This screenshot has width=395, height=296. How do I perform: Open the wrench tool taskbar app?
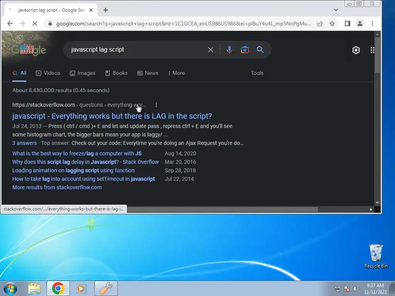coord(106,288)
